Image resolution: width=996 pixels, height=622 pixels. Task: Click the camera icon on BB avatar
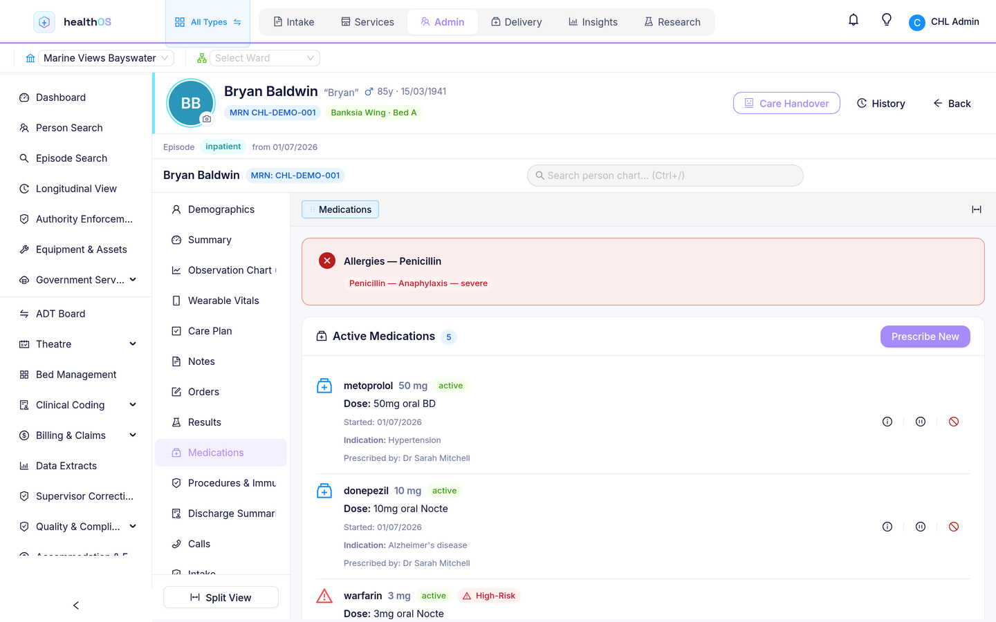click(x=206, y=119)
